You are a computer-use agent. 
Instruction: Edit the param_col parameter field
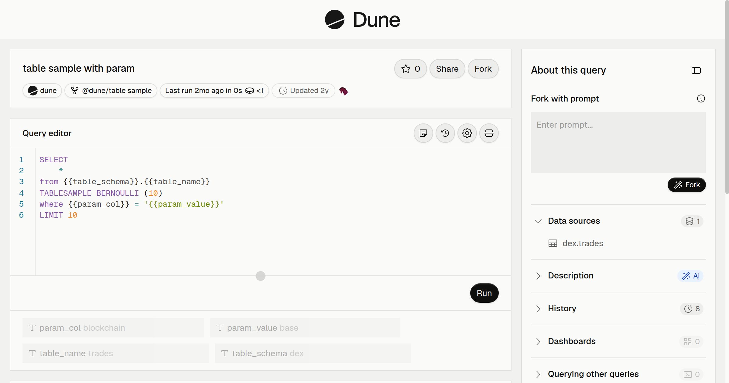click(113, 328)
